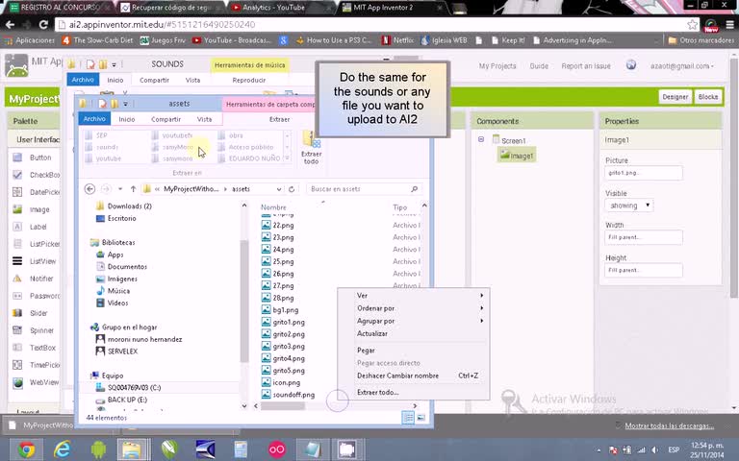
Task: Open Chrome from the taskbar
Action: point(26,449)
